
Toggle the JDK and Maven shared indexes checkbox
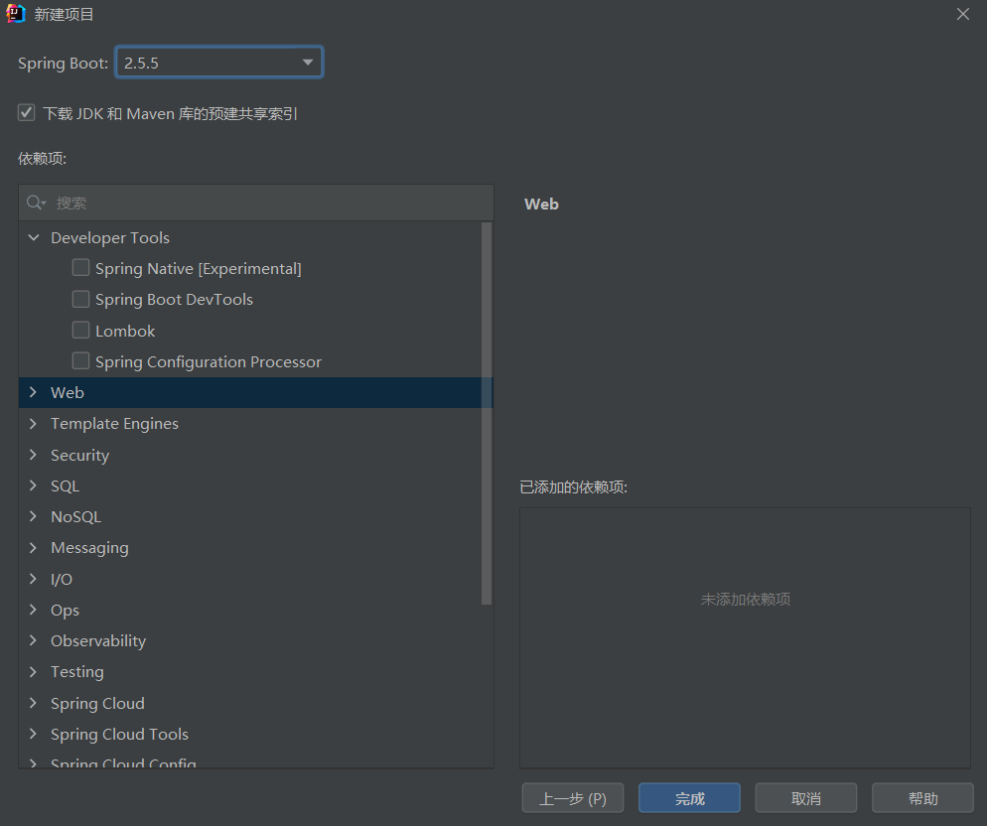(27, 113)
